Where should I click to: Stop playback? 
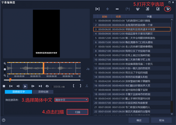tap(4, 86)
